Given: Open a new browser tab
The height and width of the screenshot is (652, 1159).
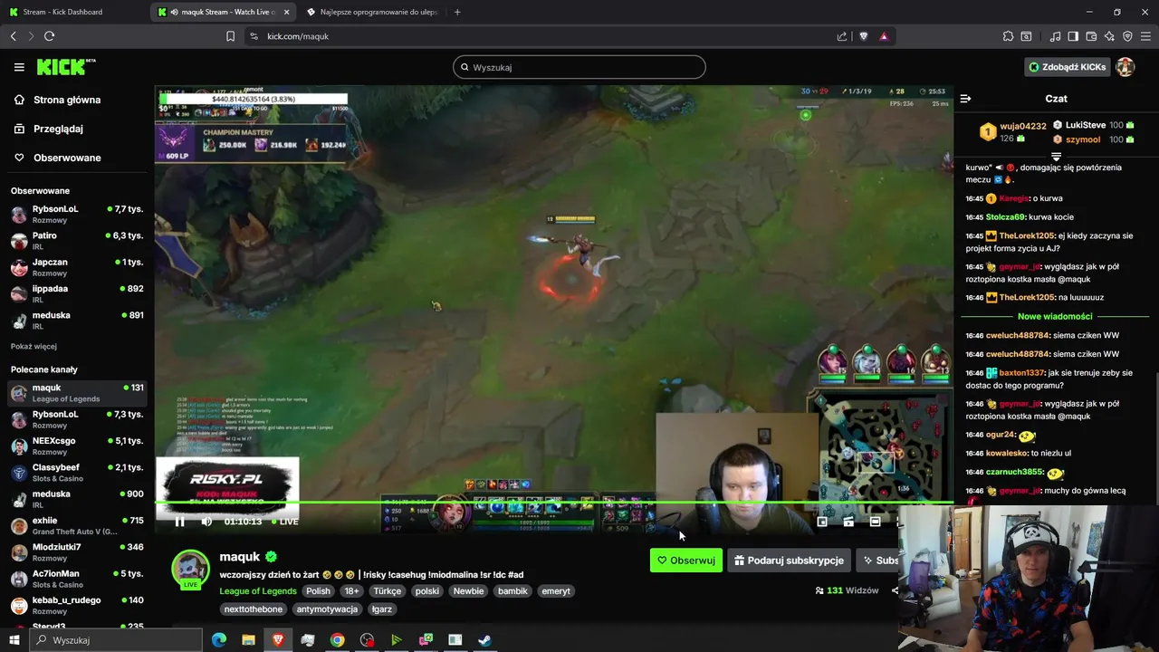Looking at the screenshot, I should coord(457,12).
